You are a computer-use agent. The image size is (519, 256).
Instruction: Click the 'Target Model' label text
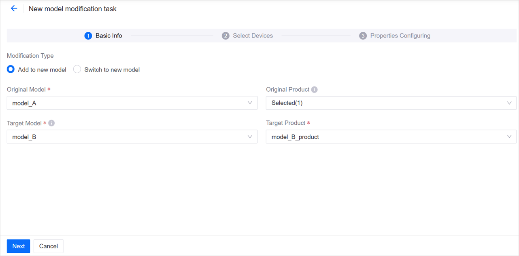pos(24,123)
